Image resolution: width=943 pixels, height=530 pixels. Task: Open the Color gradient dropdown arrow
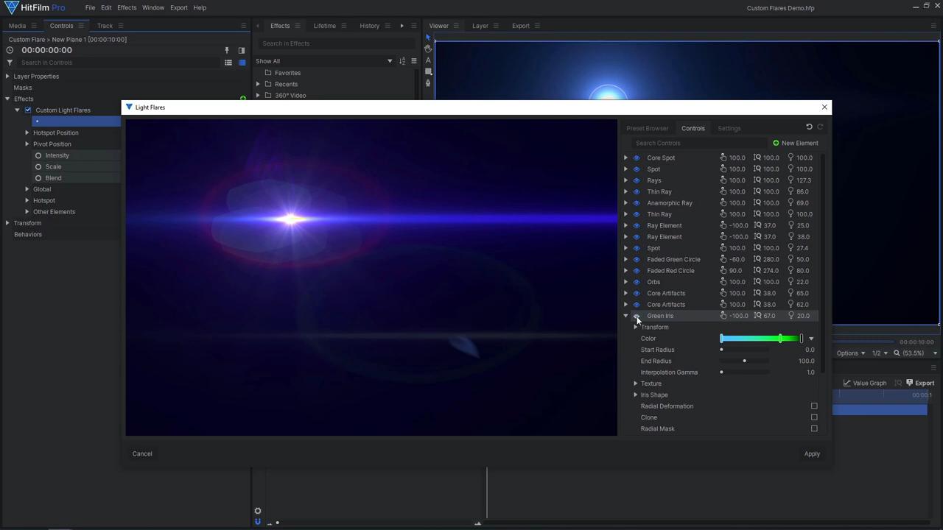click(811, 339)
